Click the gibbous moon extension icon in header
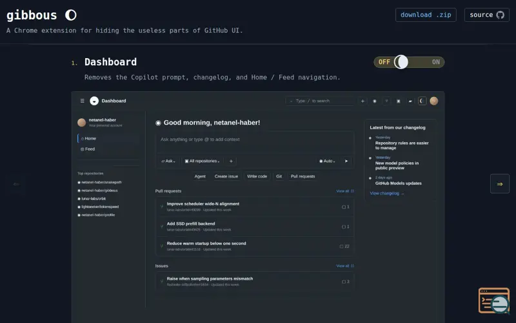 [x=422, y=101]
